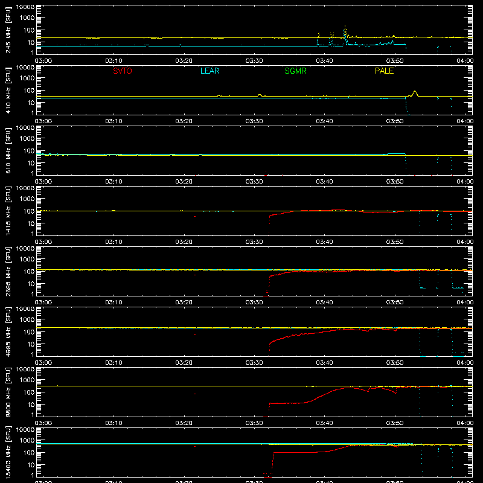This screenshot has width=483, height=483.
Task: Click the 03:50 time label under 1415 MHz plot
Action: tap(395, 242)
